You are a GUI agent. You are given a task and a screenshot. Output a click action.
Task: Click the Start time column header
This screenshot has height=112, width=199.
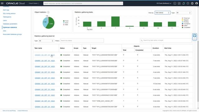pos(168,48)
